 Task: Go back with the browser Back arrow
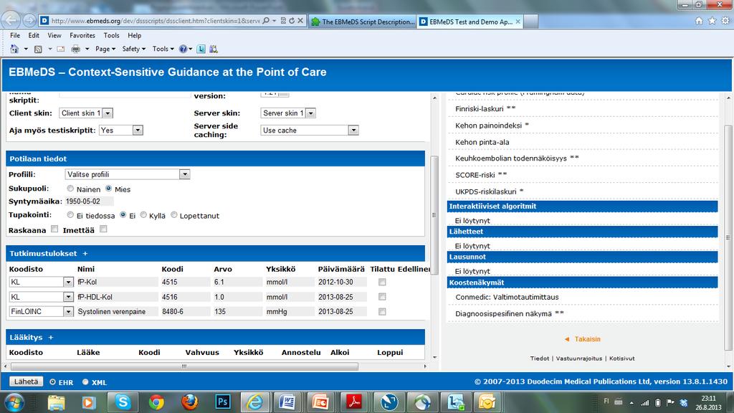(11, 20)
